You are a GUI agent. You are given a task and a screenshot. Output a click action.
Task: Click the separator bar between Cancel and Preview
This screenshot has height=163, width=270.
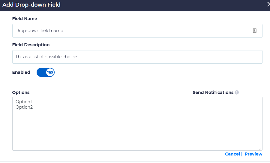242,154
